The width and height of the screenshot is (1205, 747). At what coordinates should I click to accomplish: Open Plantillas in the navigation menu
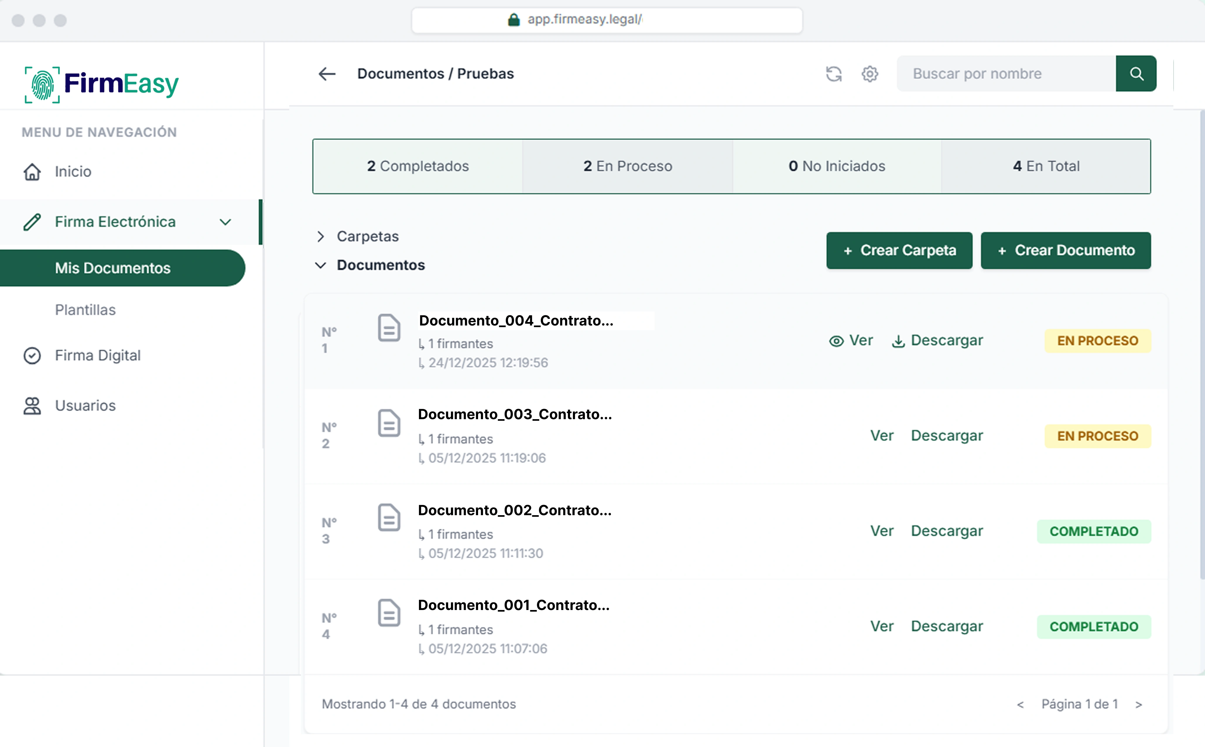click(x=85, y=310)
